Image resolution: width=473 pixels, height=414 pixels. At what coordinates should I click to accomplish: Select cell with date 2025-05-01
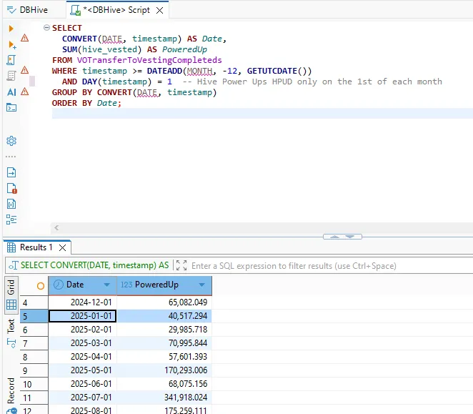(83, 370)
